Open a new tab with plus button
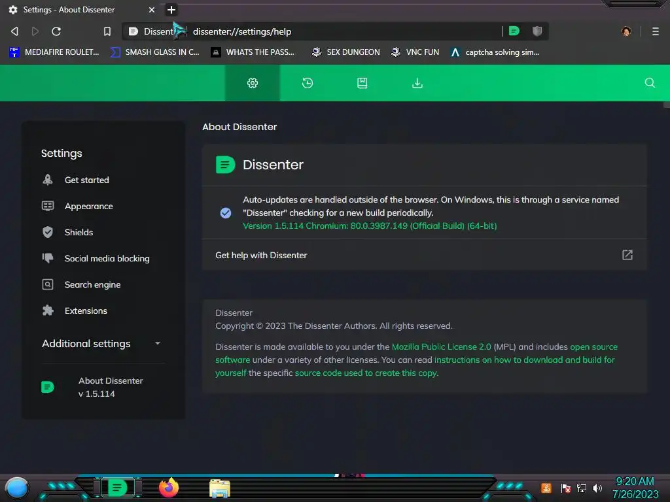670x502 pixels. click(171, 9)
